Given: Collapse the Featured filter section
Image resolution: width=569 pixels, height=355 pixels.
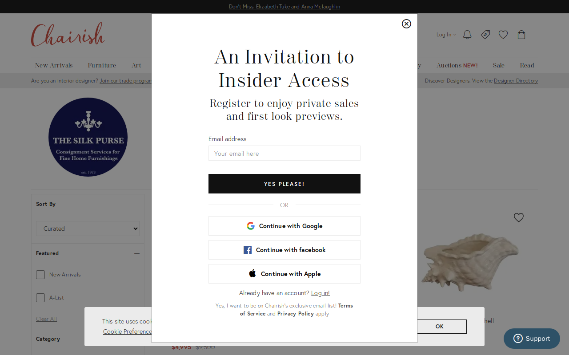Looking at the screenshot, I should coord(137,253).
